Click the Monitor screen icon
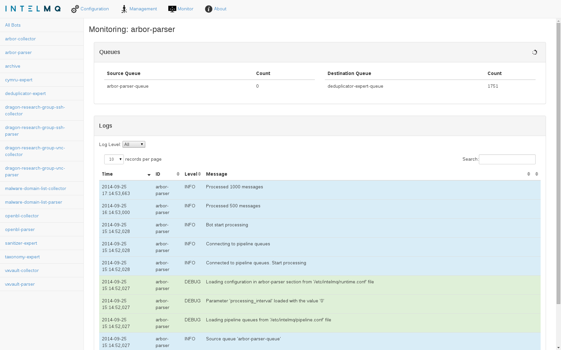Image resolution: width=561 pixels, height=350 pixels. coord(172,9)
